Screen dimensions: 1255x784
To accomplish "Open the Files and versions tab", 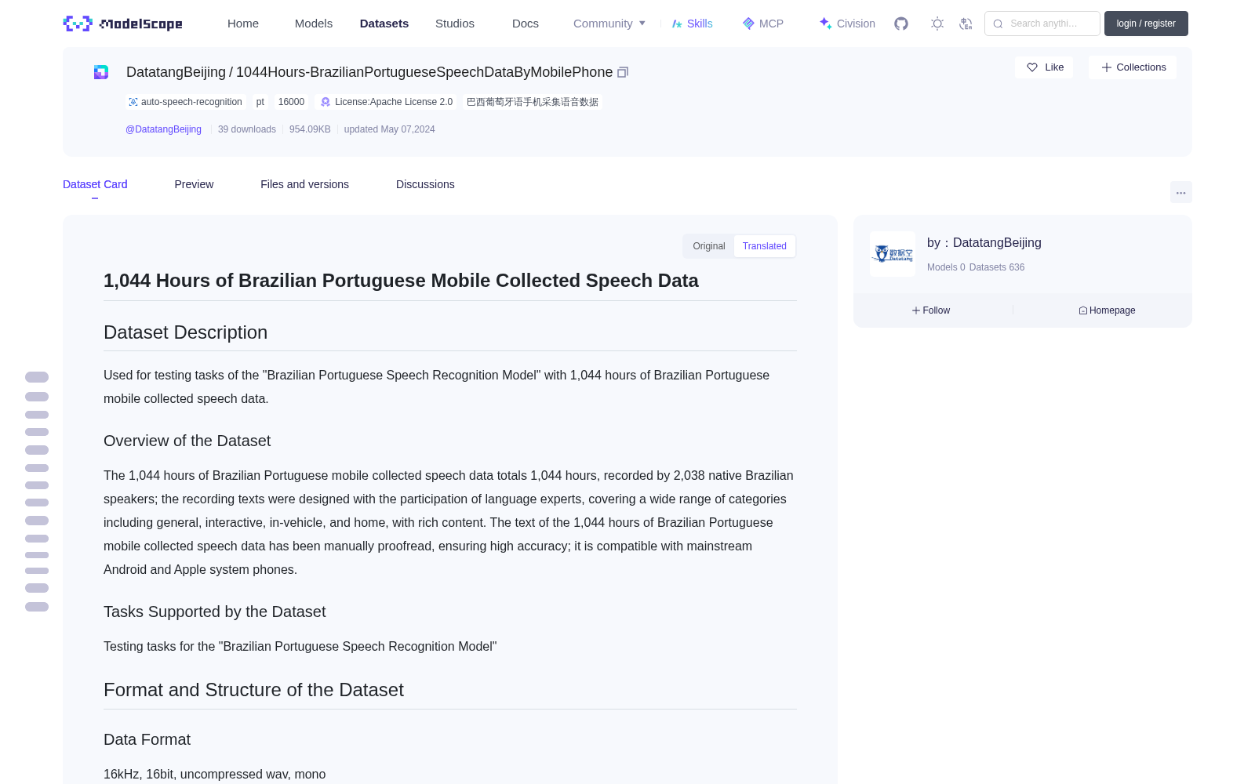I will pos(304,184).
